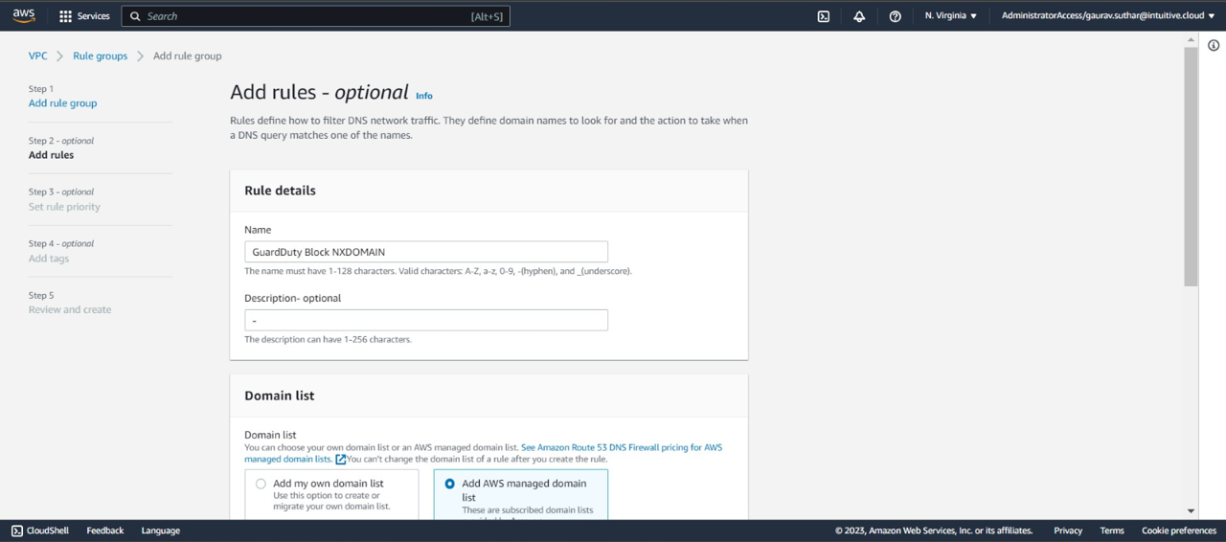Open the help question mark icon
This screenshot has height=542, width=1226.
895,16
